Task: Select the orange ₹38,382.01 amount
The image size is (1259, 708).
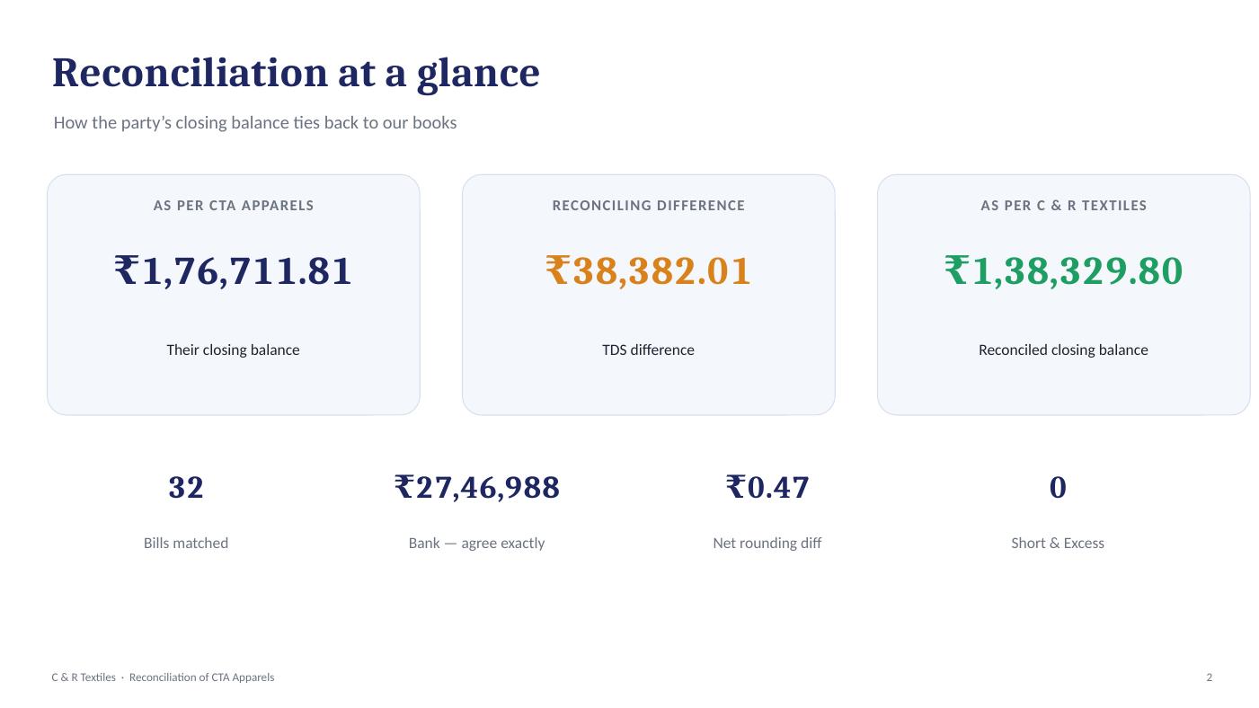Action: coord(649,271)
